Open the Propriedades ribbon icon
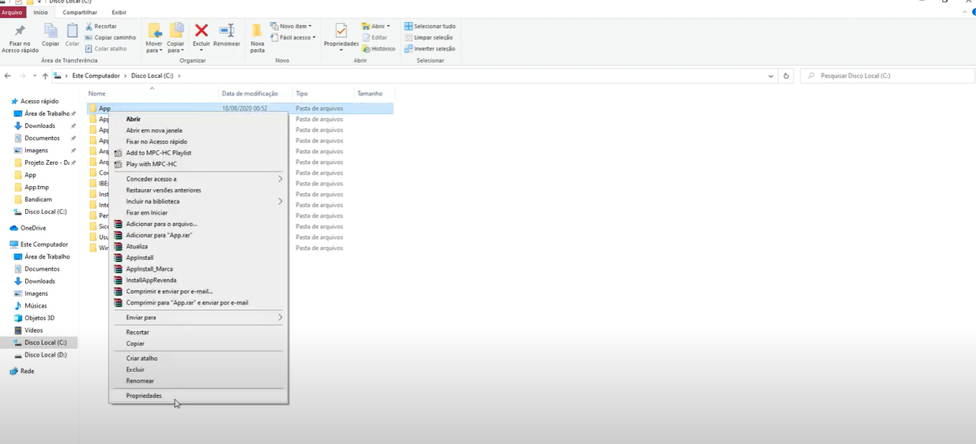The image size is (976, 444). [341, 32]
